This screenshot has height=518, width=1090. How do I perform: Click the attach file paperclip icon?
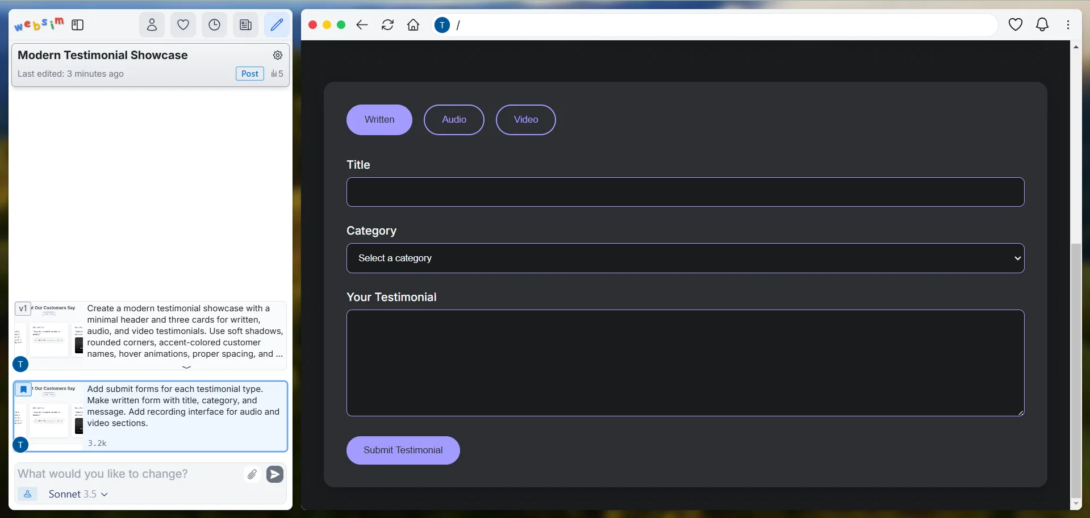click(252, 474)
